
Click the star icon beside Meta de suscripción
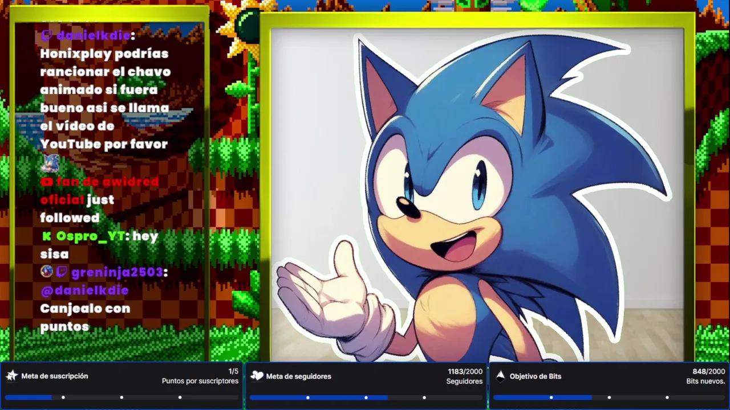click(x=11, y=376)
